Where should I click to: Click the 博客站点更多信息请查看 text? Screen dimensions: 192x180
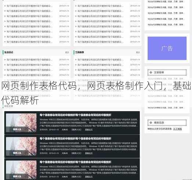160,129
